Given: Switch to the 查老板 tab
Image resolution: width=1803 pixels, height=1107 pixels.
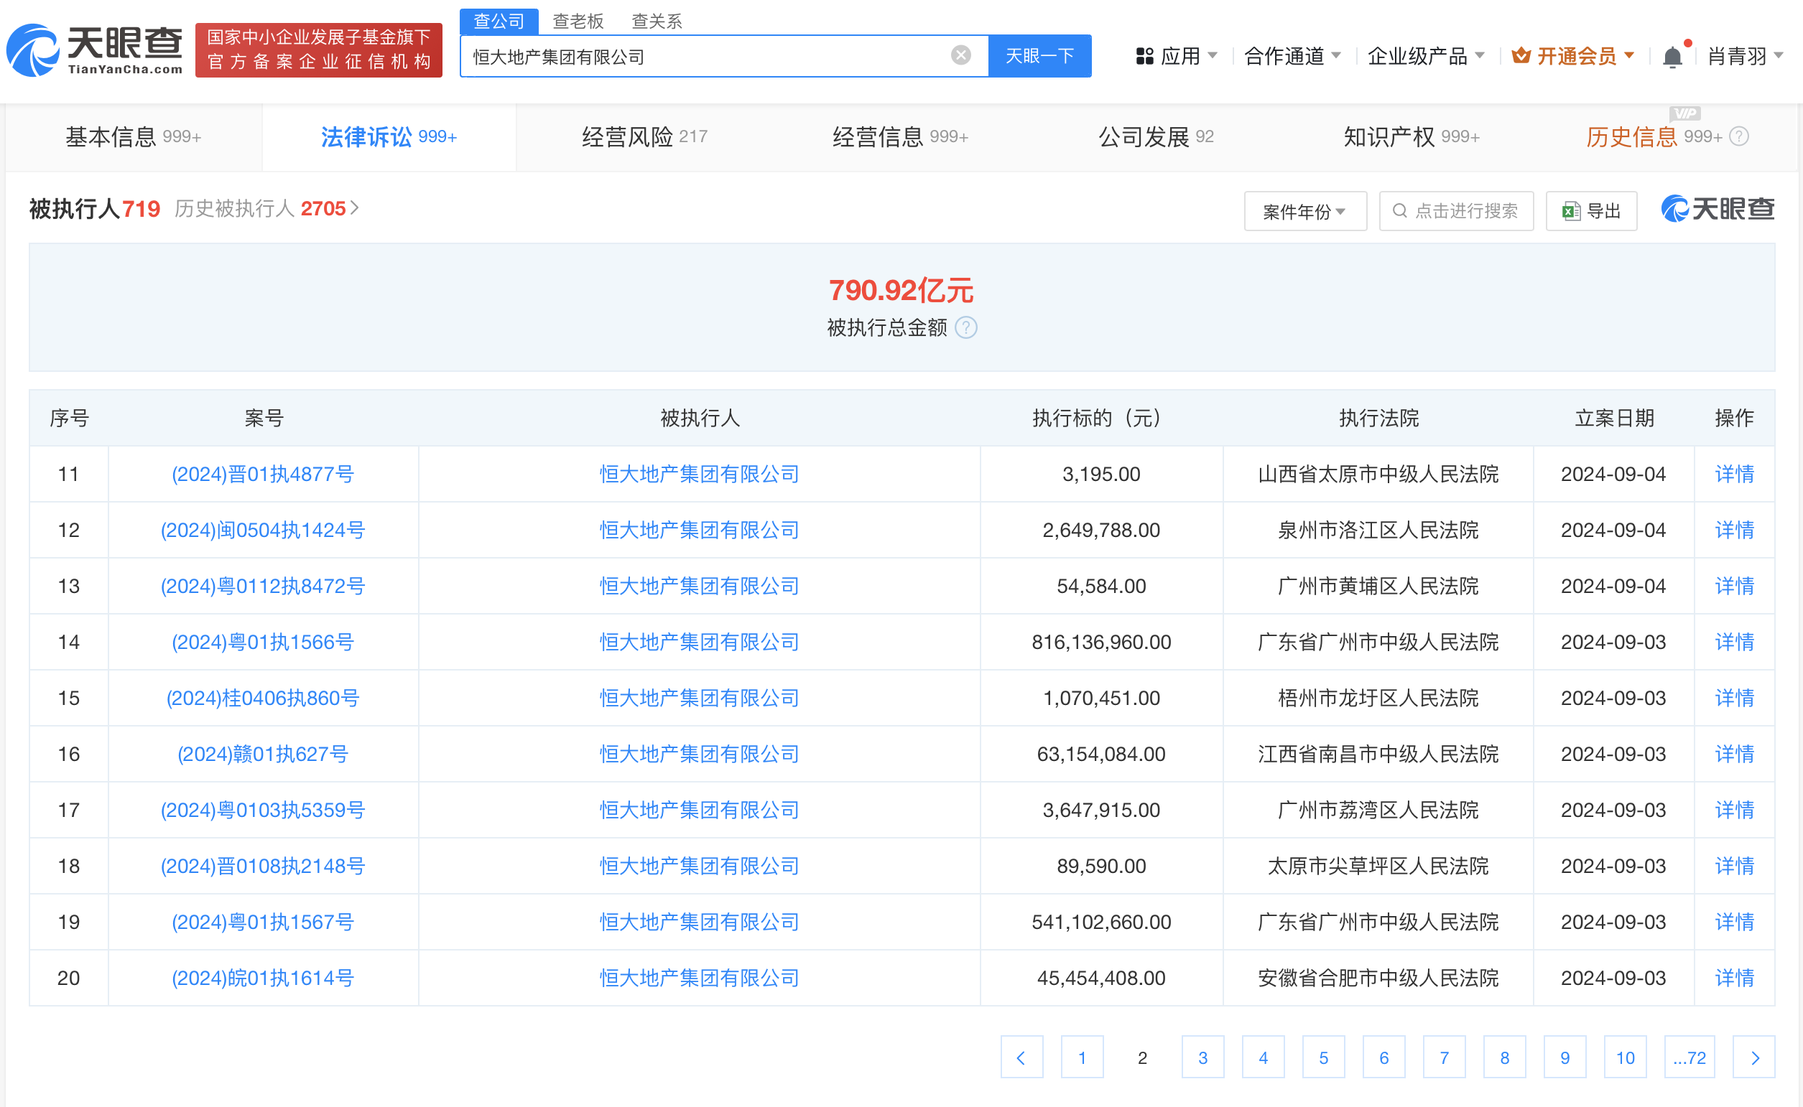Looking at the screenshot, I should pos(579,21).
